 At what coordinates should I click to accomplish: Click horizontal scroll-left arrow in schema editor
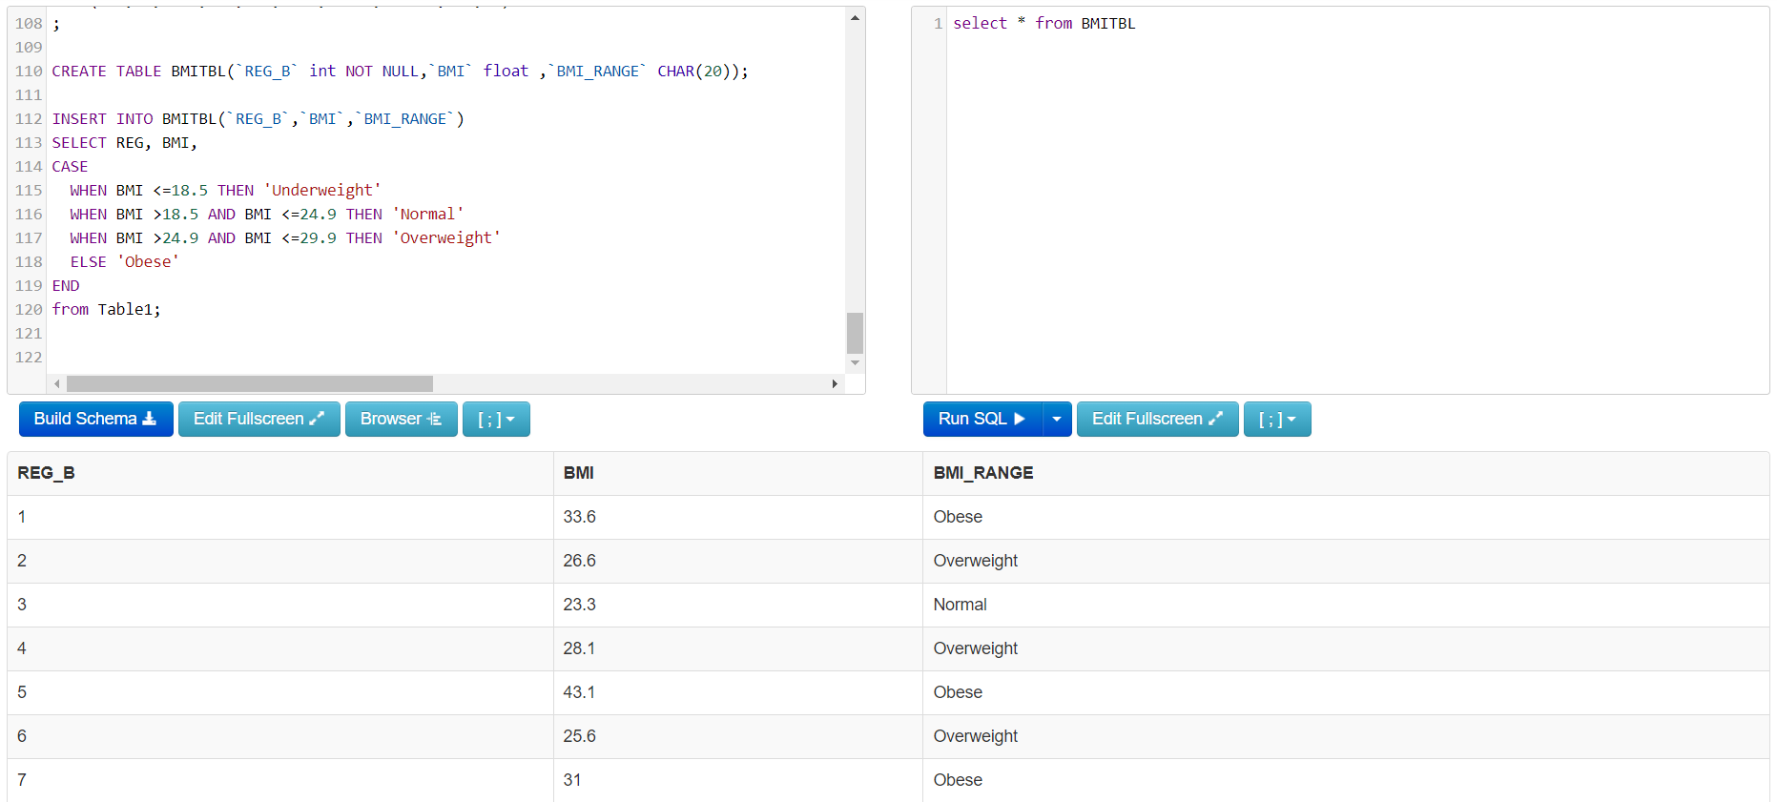(x=57, y=383)
